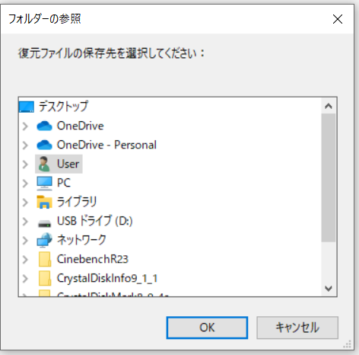The height and width of the screenshot is (355, 359).
Task: Expand the CrystalDiskInfo9_1_1 folder node
Action: (25, 279)
